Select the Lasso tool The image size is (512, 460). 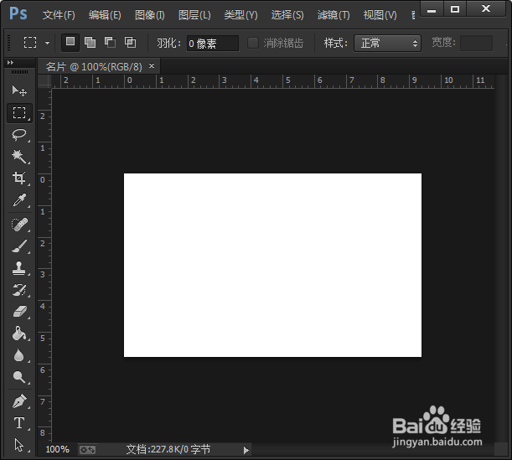(x=19, y=135)
